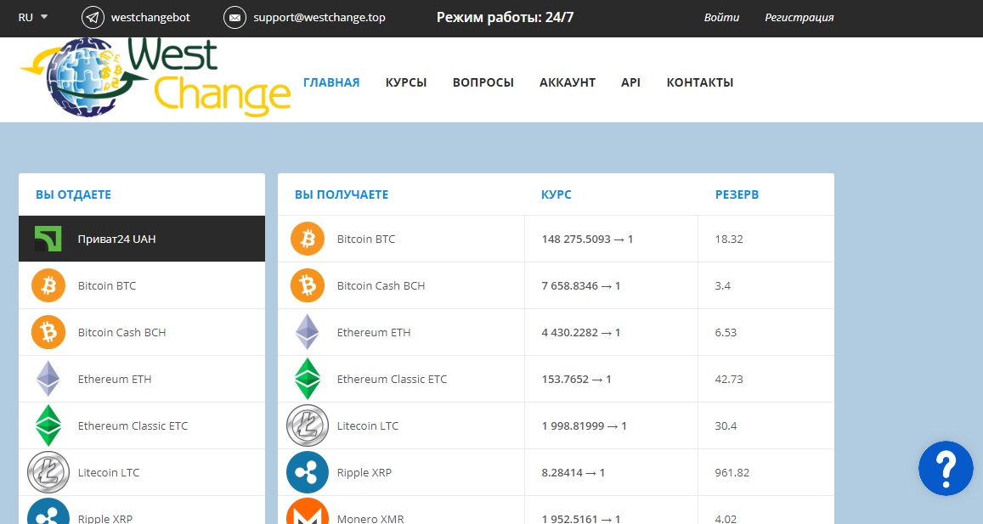
Task: Click the reserve value 6.53
Action: [726, 332]
